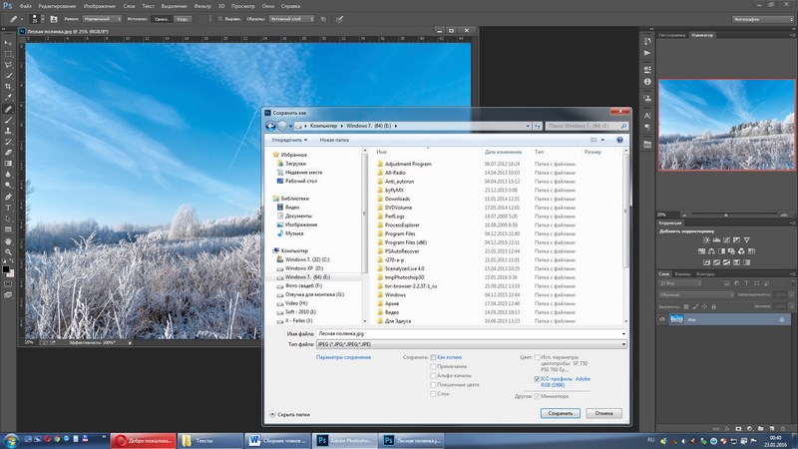Click the Windows Start button
Viewport: 798px width, 449px height.
(10, 440)
